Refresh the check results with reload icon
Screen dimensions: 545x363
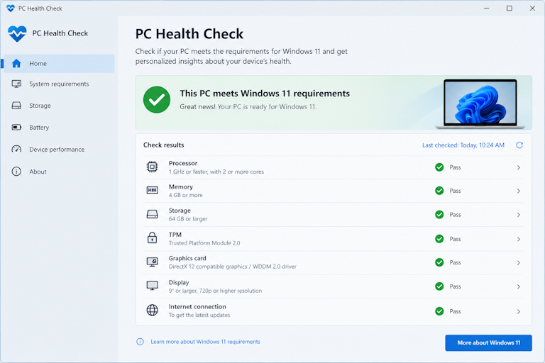[519, 145]
